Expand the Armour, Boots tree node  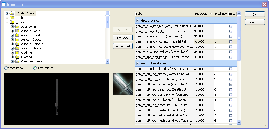[x=12, y=31]
